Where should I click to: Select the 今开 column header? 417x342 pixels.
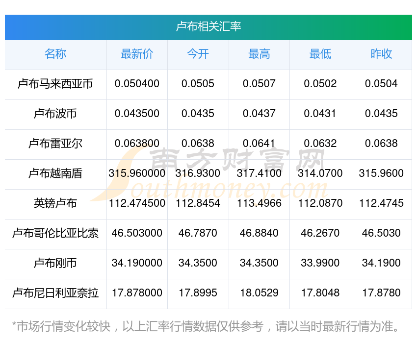pos(198,54)
